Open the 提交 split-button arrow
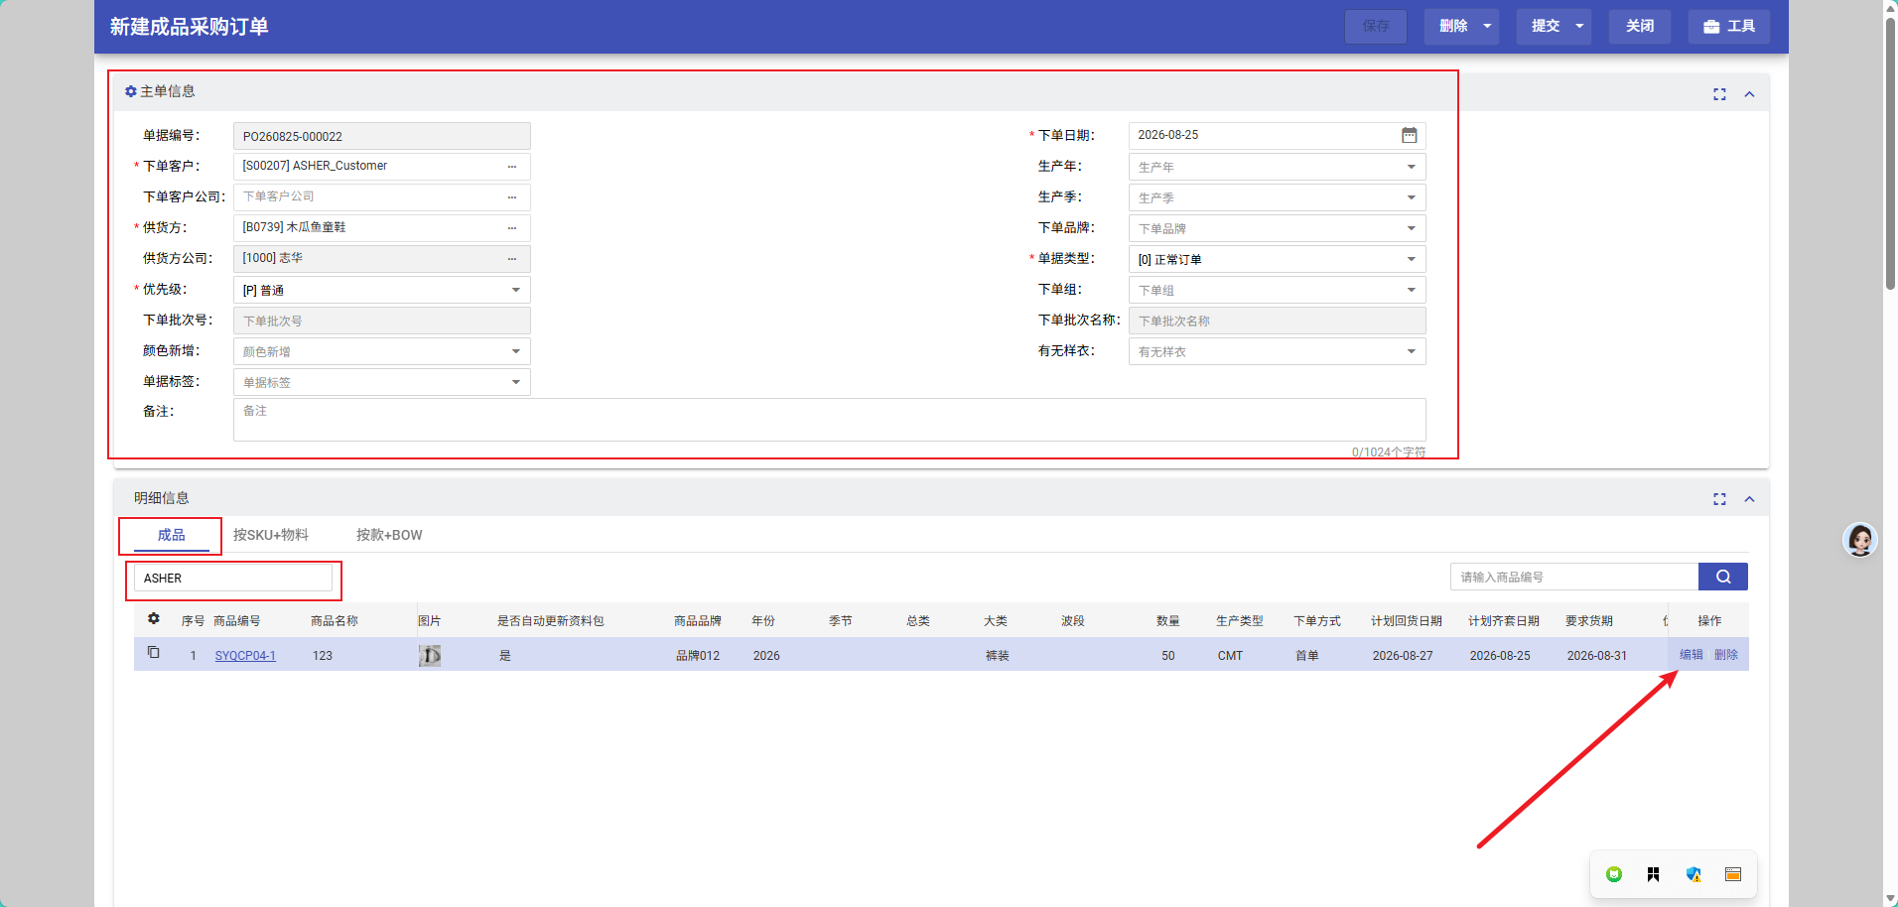Screen dimensions: 1898x907 [x=1579, y=27]
